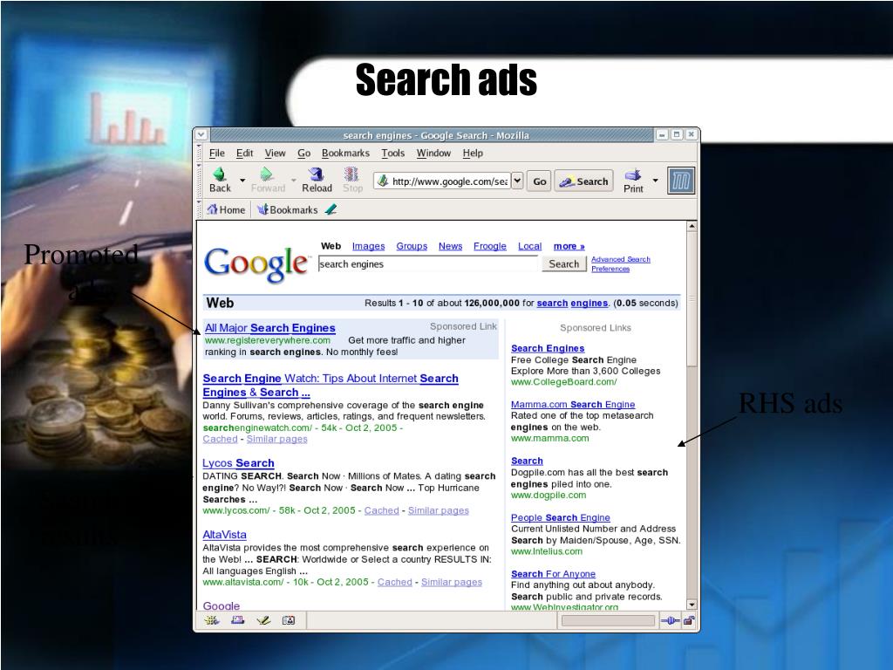This screenshot has width=893, height=670.
Task: Click the Google Search button beside query box
Action: pyautogui.click(x=564, y=263)
